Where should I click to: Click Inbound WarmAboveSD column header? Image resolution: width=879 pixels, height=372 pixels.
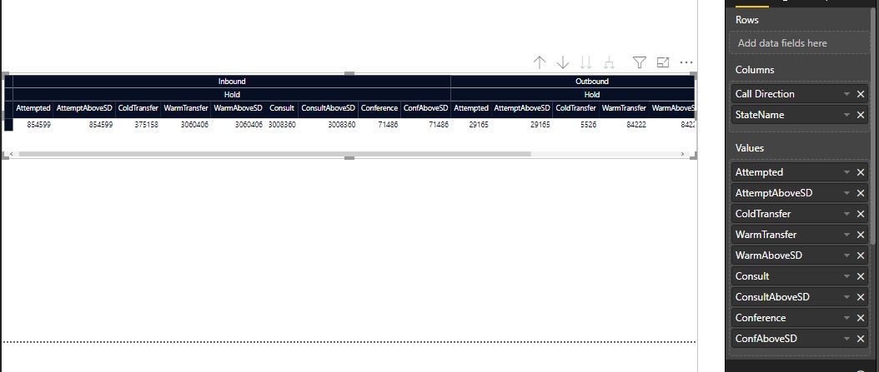pos(238,108)
